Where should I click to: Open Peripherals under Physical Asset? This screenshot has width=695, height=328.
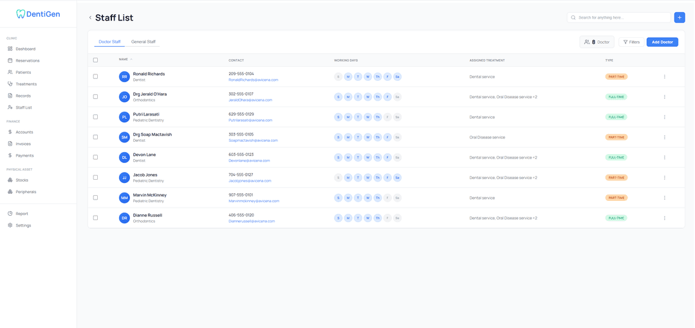coord(22,192)
